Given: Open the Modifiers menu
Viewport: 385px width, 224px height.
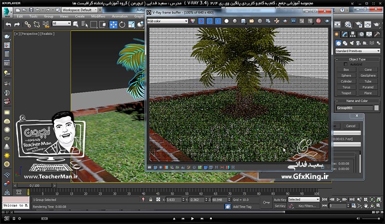Looking at the screenshot, I should click(98, 16).
